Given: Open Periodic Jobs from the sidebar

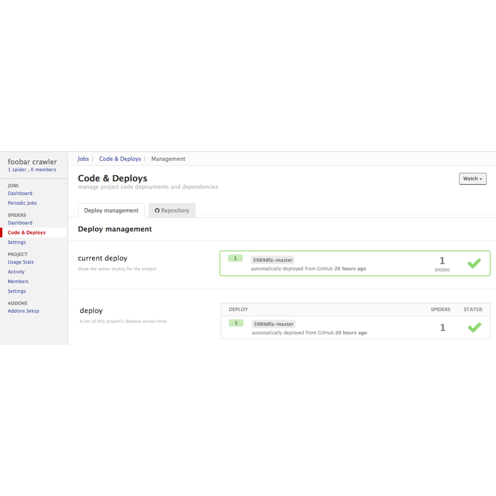Looking at the screenshot, I should point(22,203).
